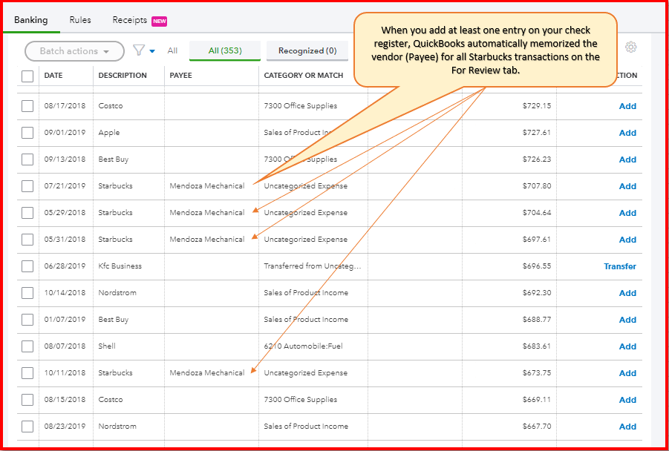Click the $696.55 amount cell
Viewport: 669px width, 451px height.
pyautogui.click(x=537, y=266)
